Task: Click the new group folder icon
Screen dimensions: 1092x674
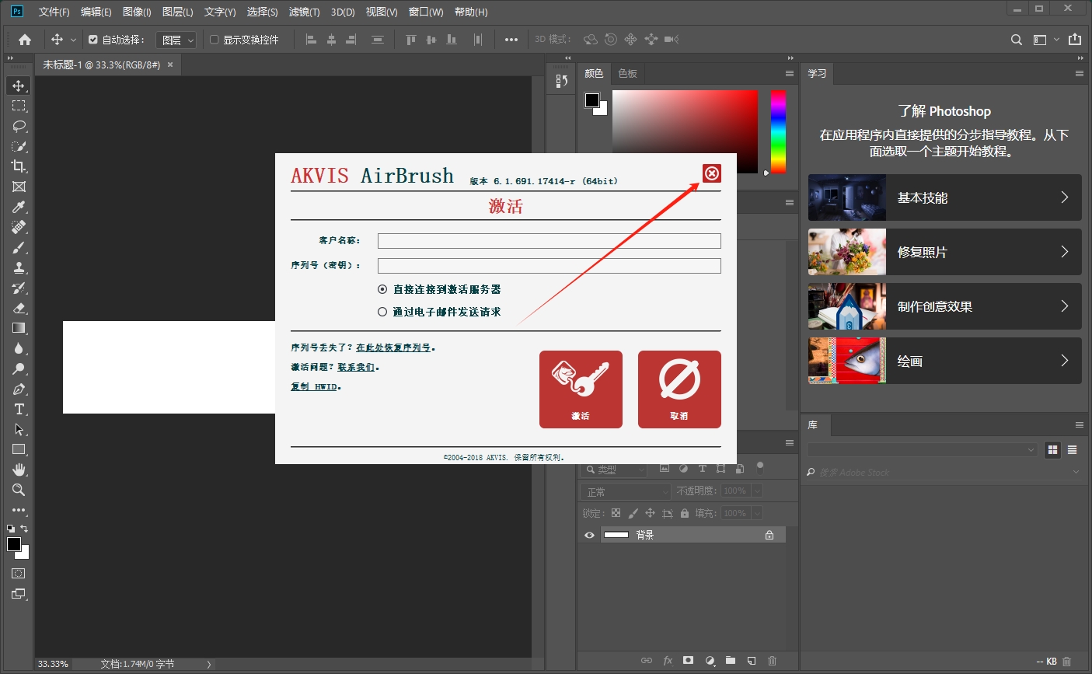Action: (731, 660)
